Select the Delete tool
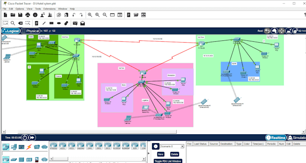Viewport: 306px width, 163px height. (x=20, y=23)
